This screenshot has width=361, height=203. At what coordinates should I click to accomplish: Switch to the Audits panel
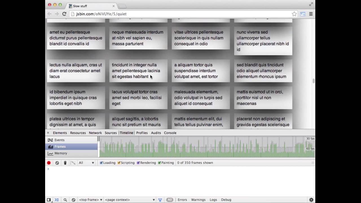[x=156, y=133]
